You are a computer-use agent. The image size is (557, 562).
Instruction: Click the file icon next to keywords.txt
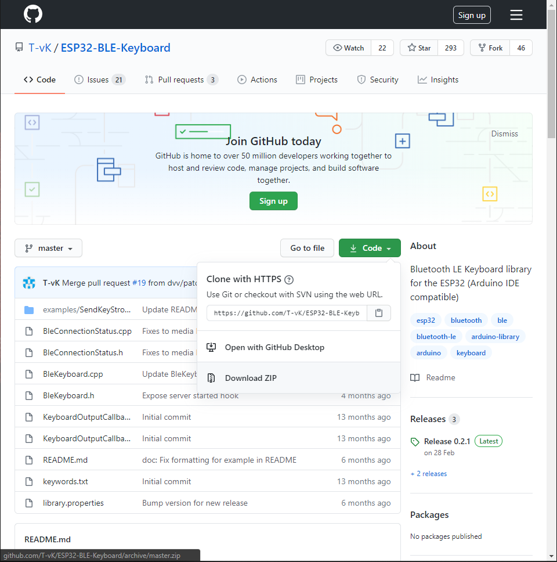tap(29, 482)
